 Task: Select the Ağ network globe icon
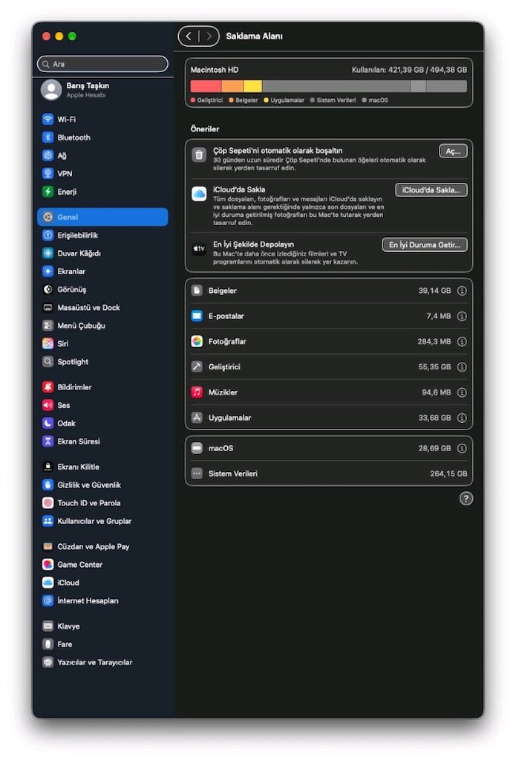48,155
